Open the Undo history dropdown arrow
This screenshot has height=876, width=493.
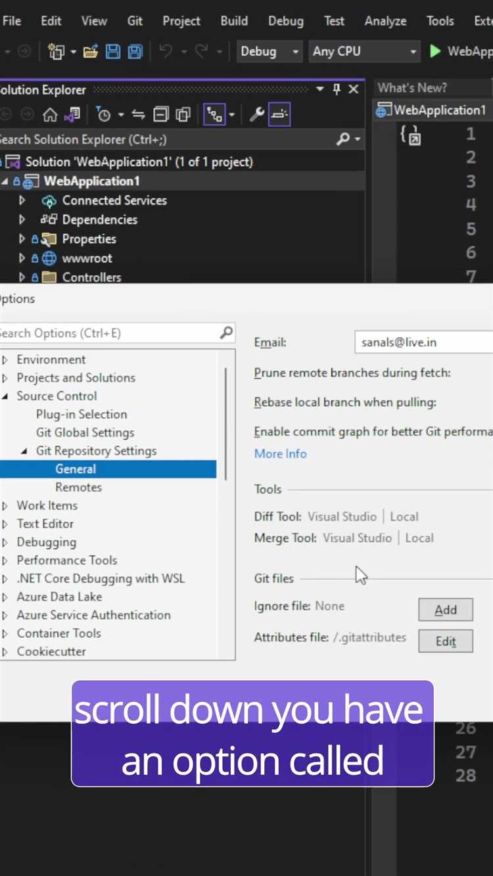[x=183, y=52]
